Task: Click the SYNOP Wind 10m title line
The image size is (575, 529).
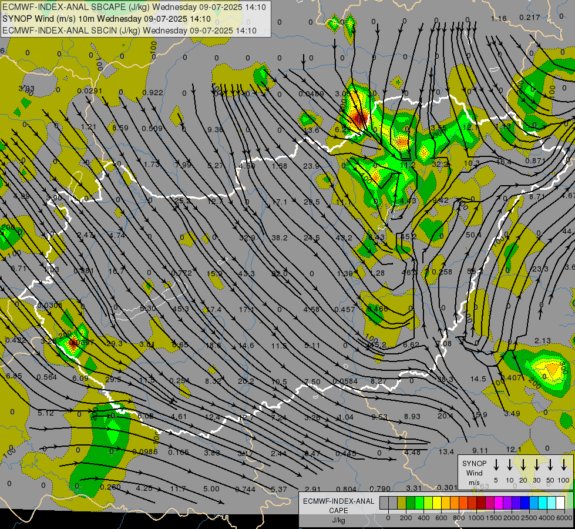Action: click(x=106, y=19)
